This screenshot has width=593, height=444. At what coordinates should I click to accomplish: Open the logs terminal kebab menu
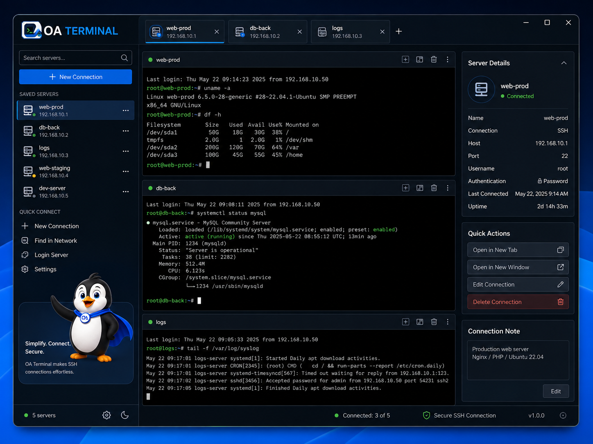tap(448, 322)
